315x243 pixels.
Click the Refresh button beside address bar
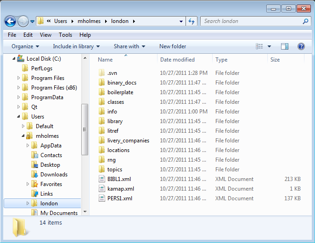coord(191,21)
